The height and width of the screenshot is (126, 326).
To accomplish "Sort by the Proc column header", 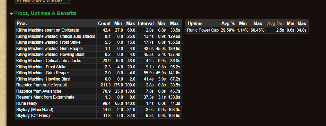I will coord(22,24).
